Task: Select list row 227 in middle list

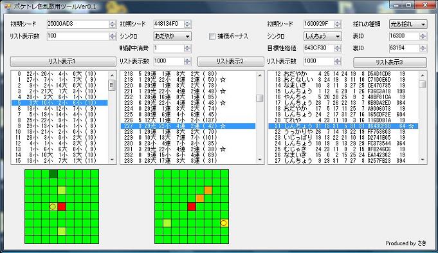Action: coord(188,126)
